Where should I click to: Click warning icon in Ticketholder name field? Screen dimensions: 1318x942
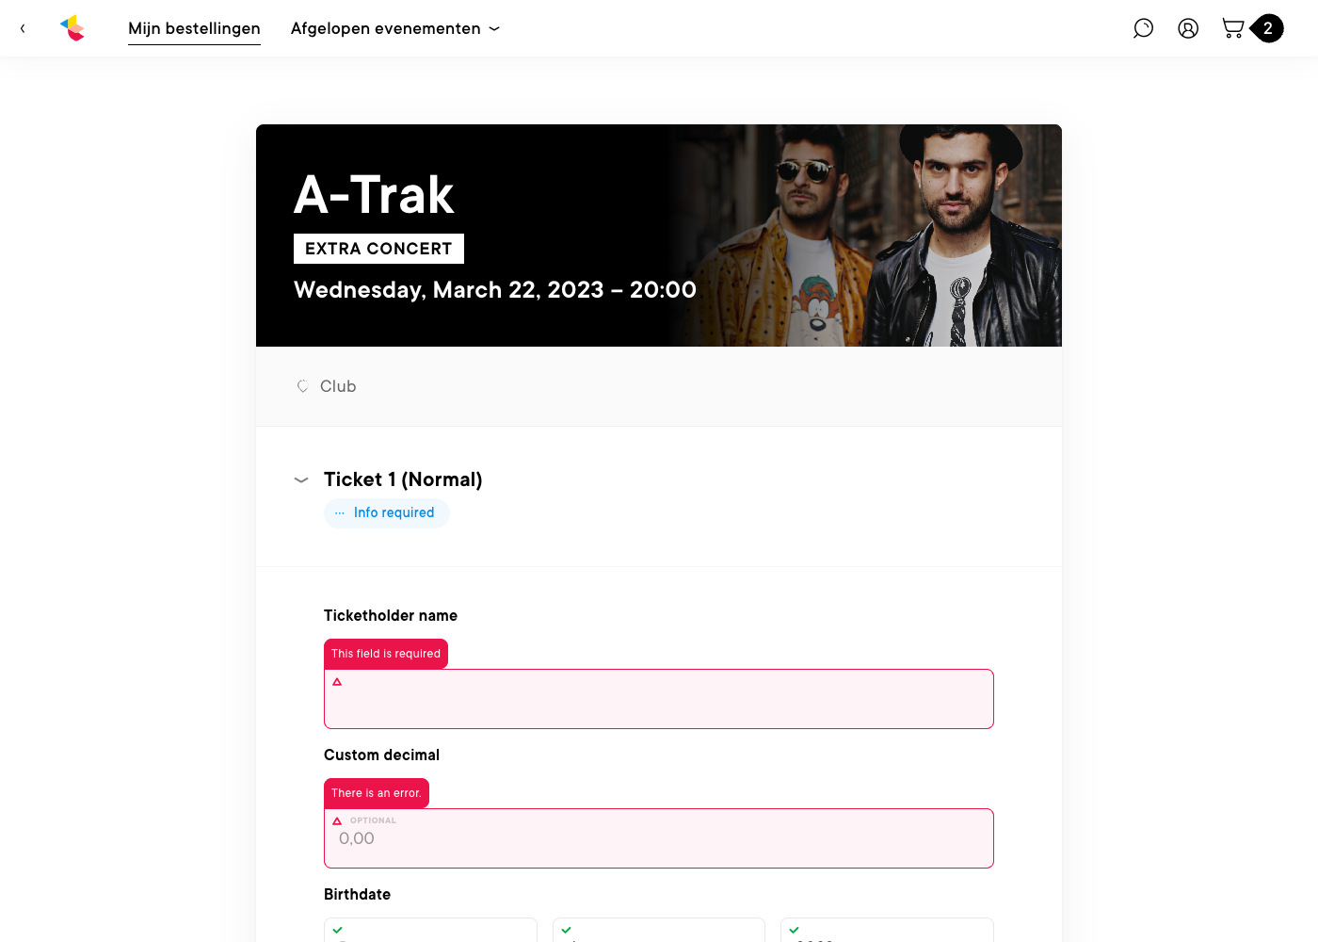(x=337, y=682)
